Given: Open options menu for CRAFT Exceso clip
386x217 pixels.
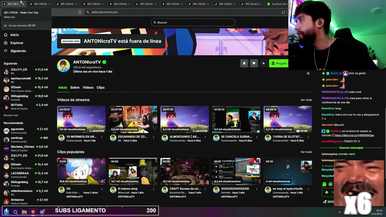Looking at the screenshot, I should point(205,189).
